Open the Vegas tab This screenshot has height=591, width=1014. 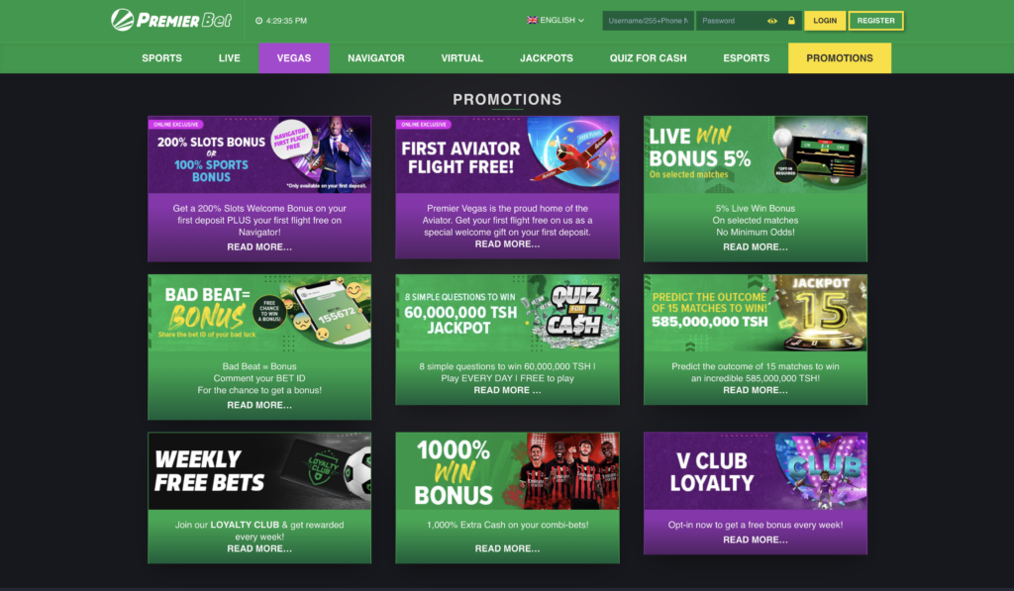tap(293, 58)
